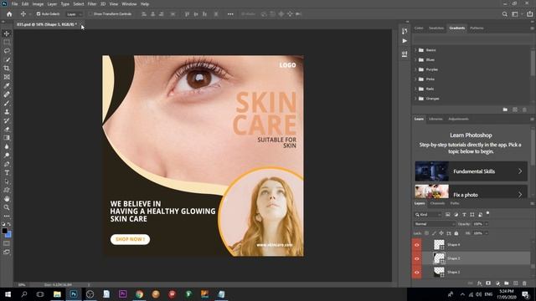This screenshot has width=536, height=301.
Task: Add a layer style with the fx icon
Action: tap(479, 283)
